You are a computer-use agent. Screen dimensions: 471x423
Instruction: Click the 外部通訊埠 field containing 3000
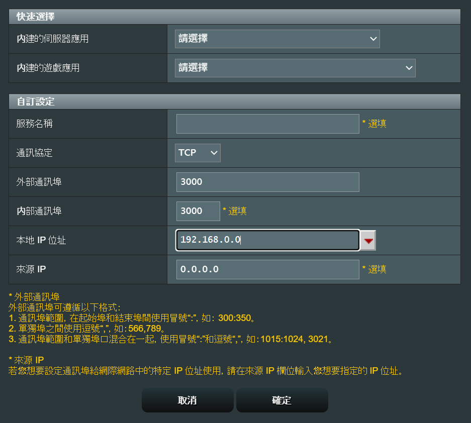pyautogui.click(x=267, y=182)
